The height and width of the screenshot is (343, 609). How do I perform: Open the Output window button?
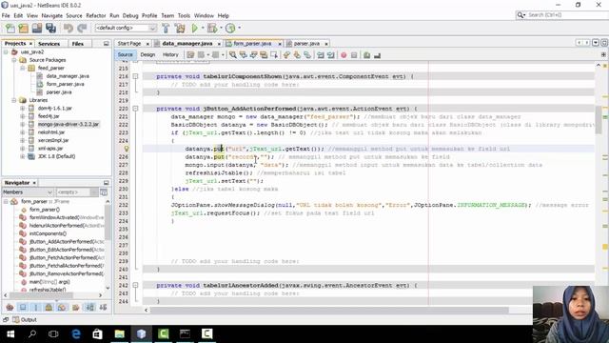tap(25, 320)
